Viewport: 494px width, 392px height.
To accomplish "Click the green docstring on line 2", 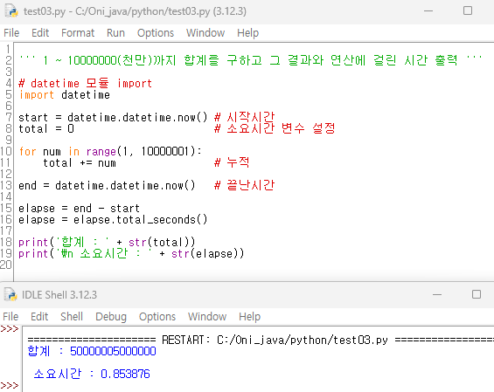I will point(250,59).
